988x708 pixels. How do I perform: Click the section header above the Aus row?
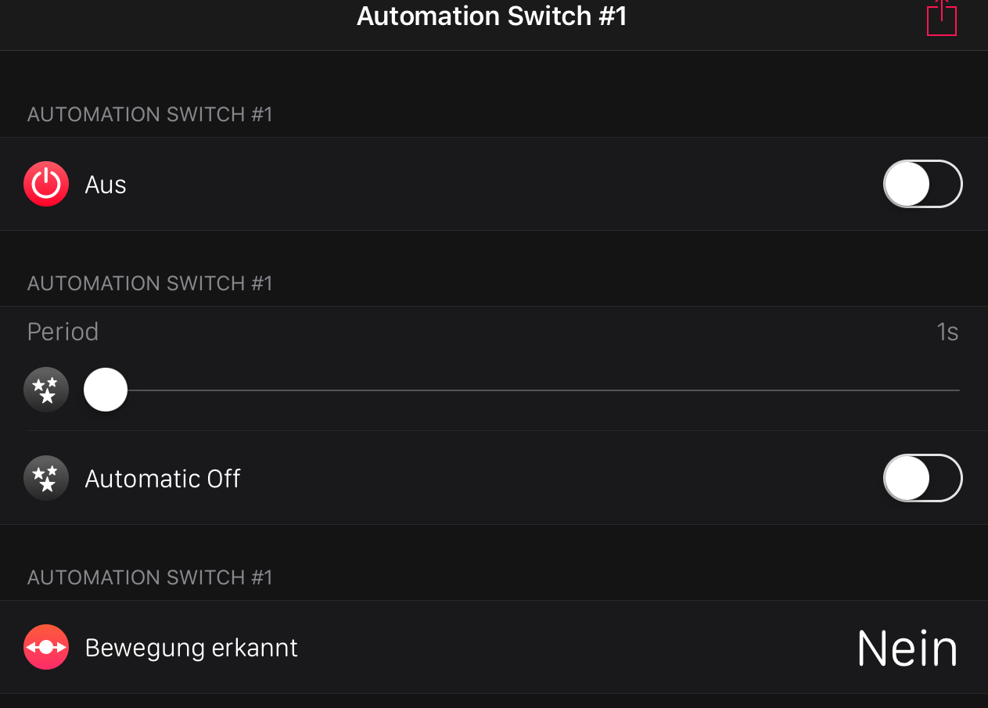(150, 114)
